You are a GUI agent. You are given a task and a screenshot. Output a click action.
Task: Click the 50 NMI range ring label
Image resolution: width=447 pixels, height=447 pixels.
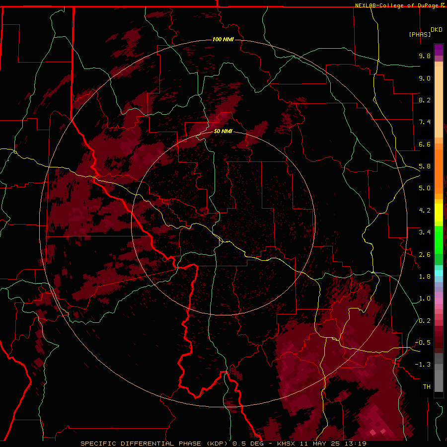pos(223,132)
